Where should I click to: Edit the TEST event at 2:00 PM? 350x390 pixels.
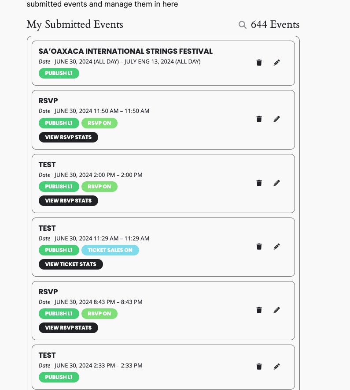point(276,183)
